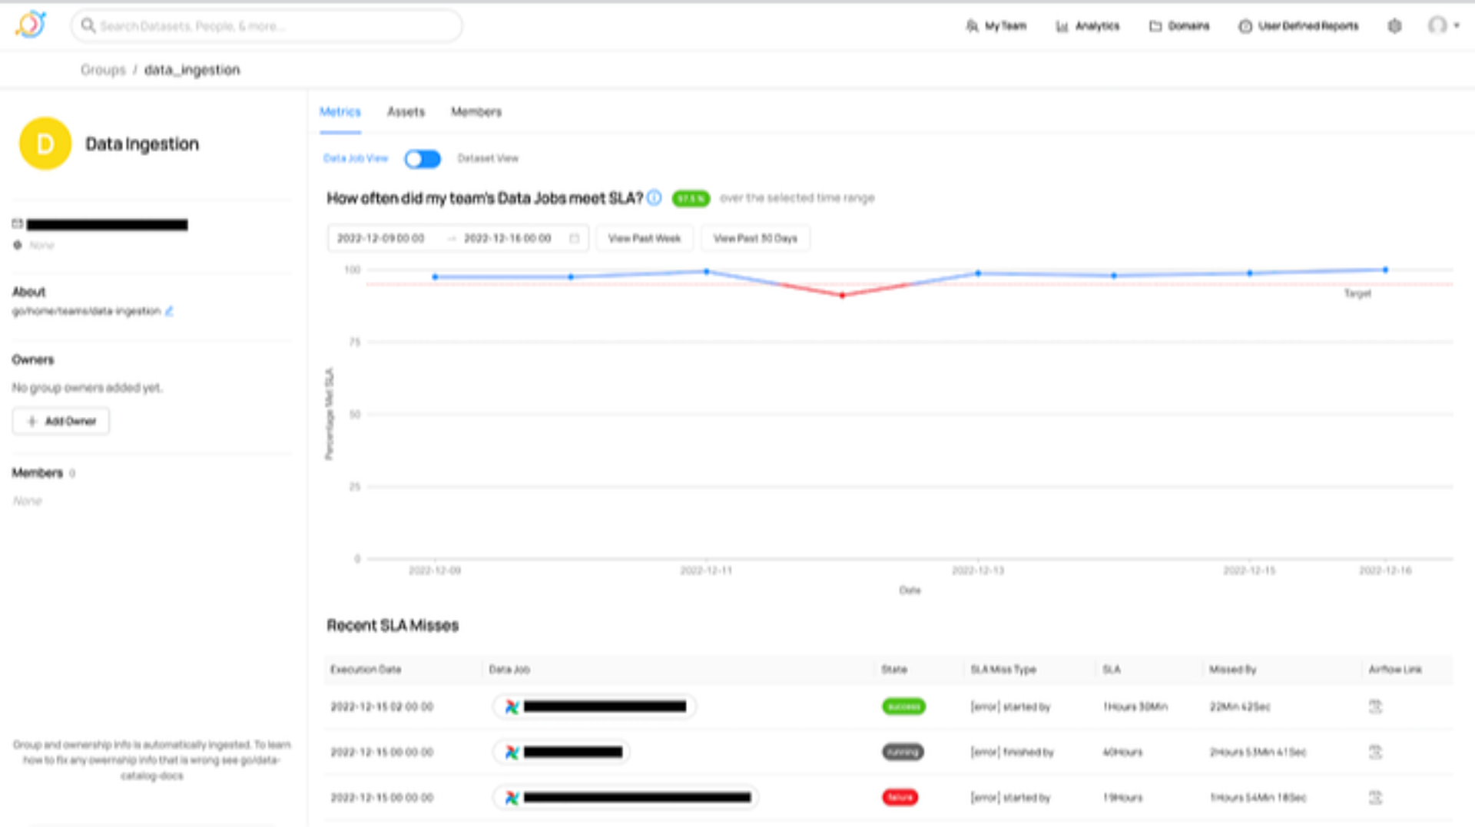Viewport: 1475px width, 827px height.
Task: Open the calendar icon in date range
Action: pyautogui.click(x=574, y=239)
